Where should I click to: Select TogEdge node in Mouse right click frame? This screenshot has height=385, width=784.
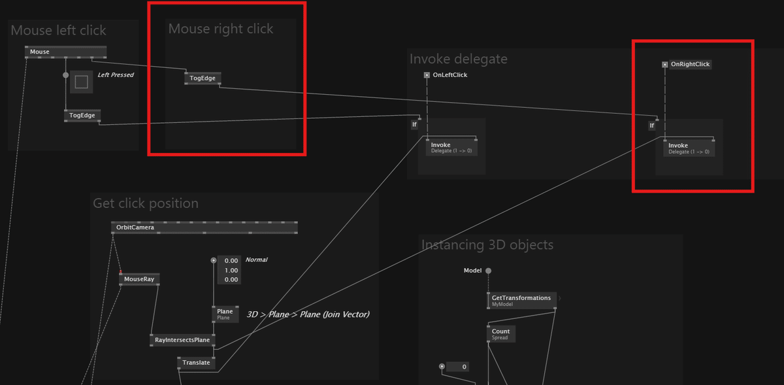click(203, 78)
